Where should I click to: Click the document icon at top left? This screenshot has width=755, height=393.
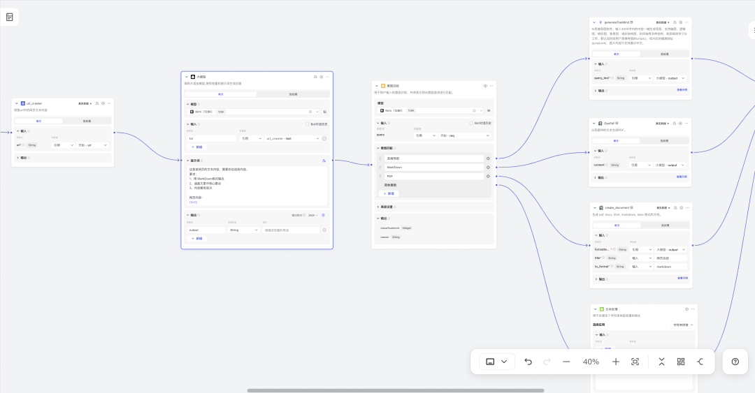point(10,17)
